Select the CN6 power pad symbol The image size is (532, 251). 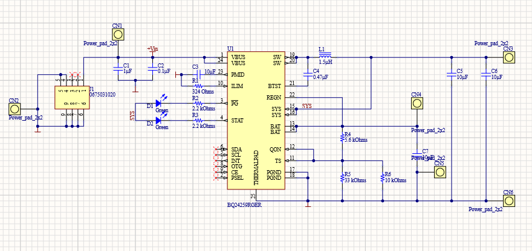(508, 201)
